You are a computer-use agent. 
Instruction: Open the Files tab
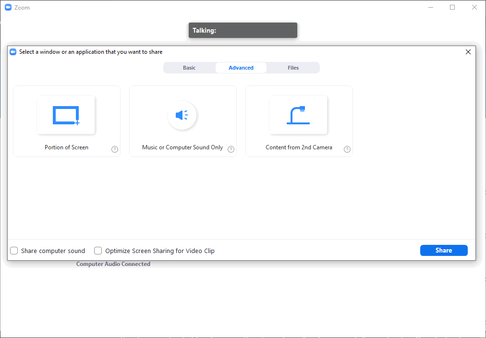click(x=293, y=67)
